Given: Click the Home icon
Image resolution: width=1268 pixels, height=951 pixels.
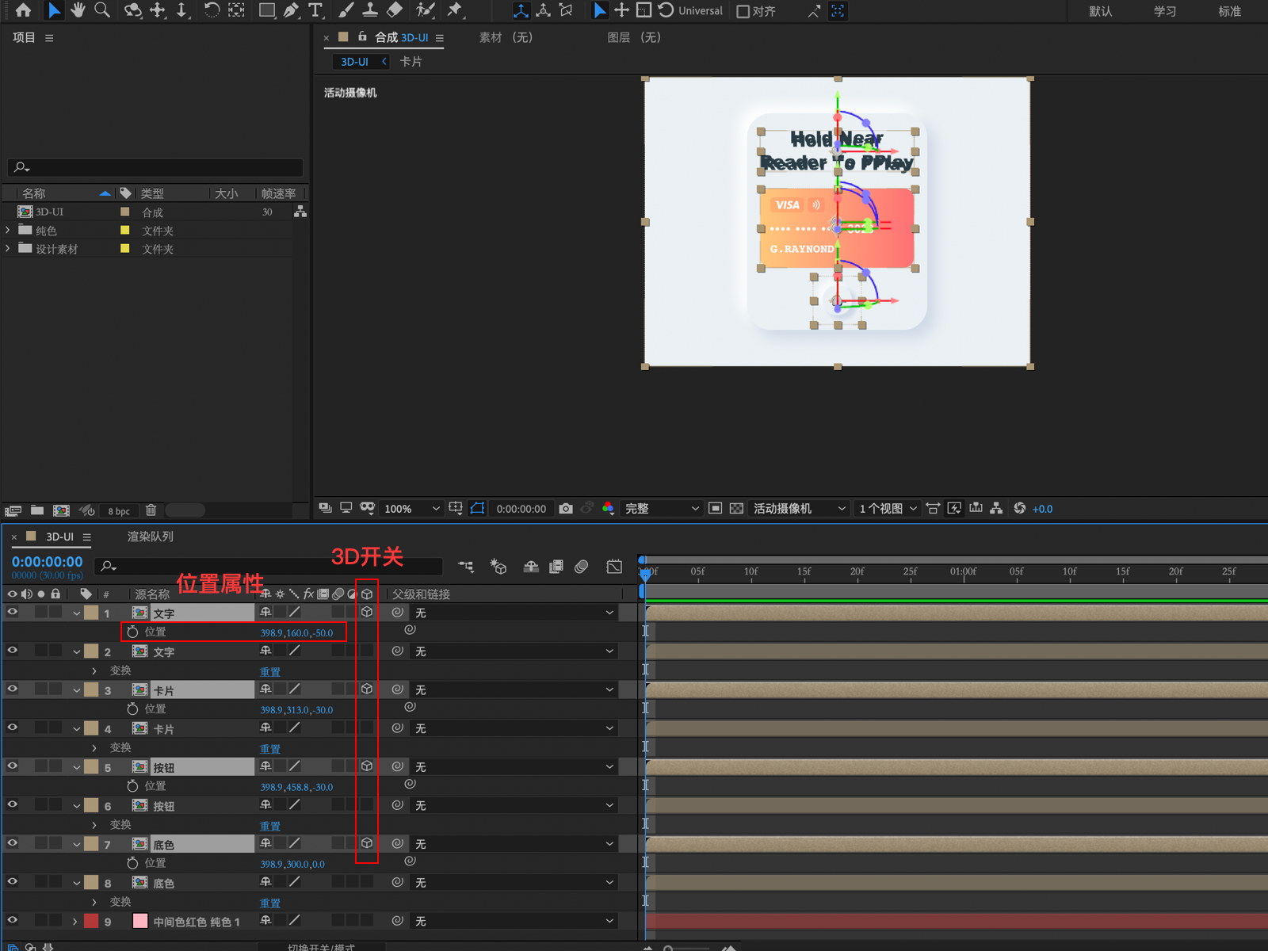Looking at the screenshot, I should point(24,10).
